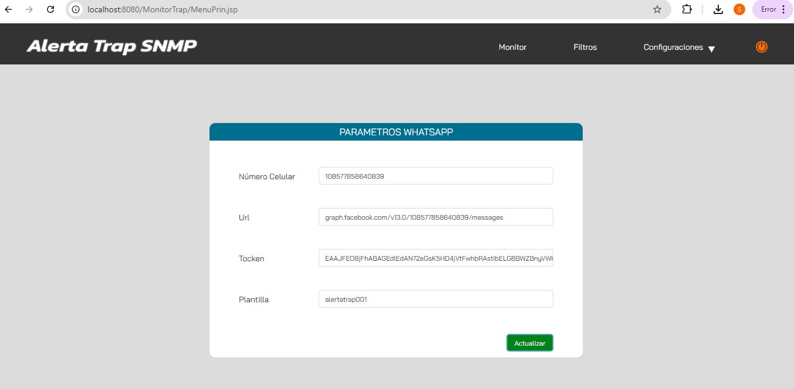Go to the Filtros menu
The image size is (794, 389).
585,47
